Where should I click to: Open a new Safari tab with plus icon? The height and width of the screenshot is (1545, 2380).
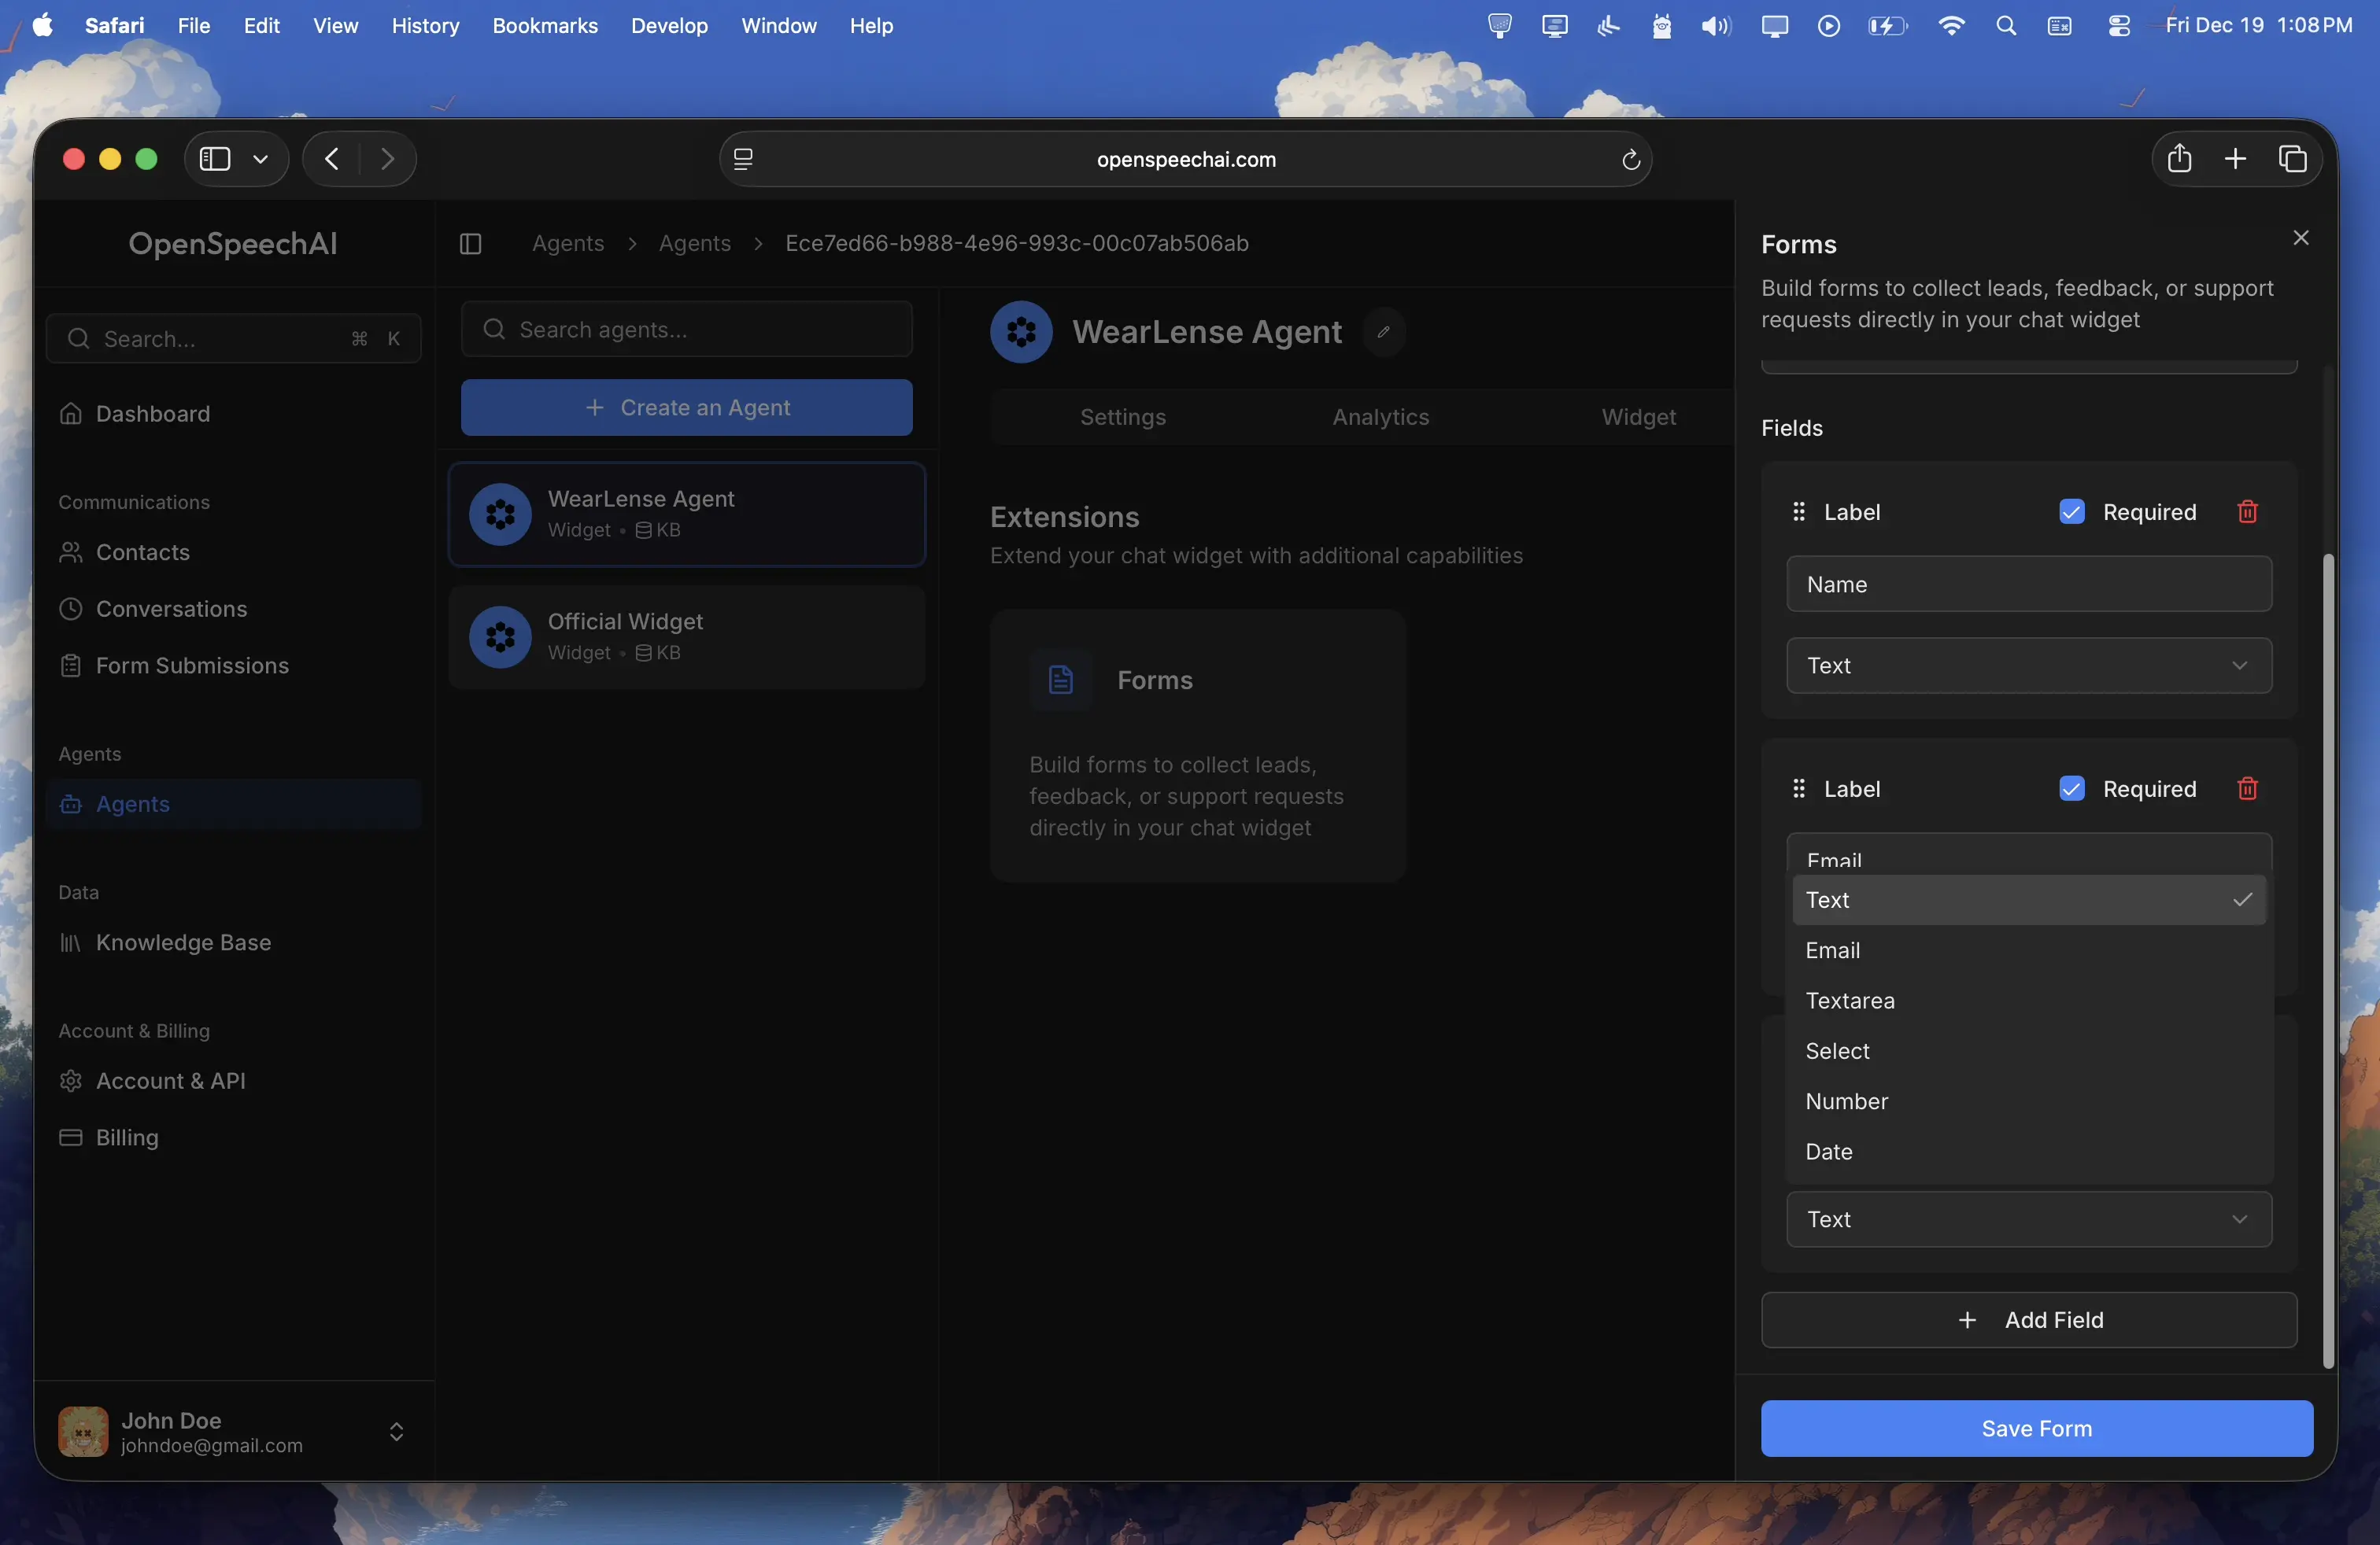(x=2236, y=159)
